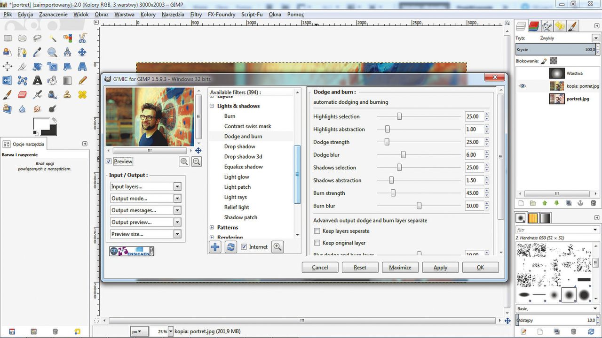Screen dimensions: 602x338
Task: Select the Blend gradient tool
Action: pos(67,81)
